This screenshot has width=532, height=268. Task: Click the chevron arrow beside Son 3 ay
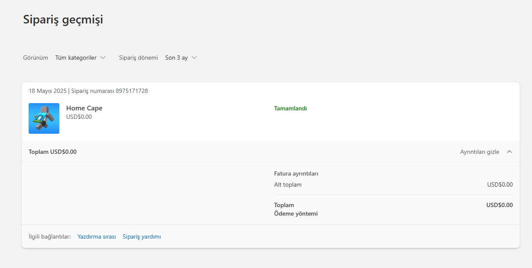point(194,58)
